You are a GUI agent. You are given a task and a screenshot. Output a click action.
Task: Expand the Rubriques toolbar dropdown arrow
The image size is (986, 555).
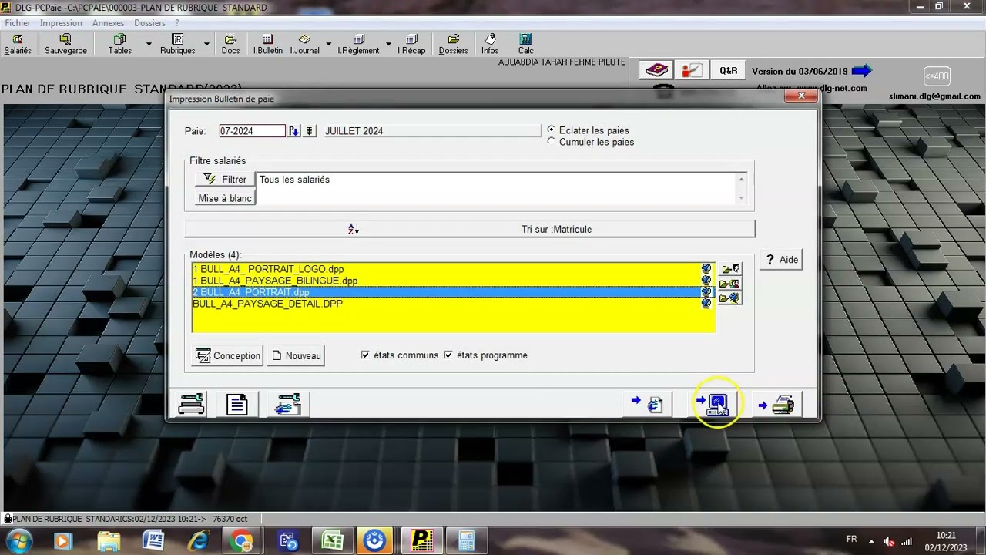206,44
